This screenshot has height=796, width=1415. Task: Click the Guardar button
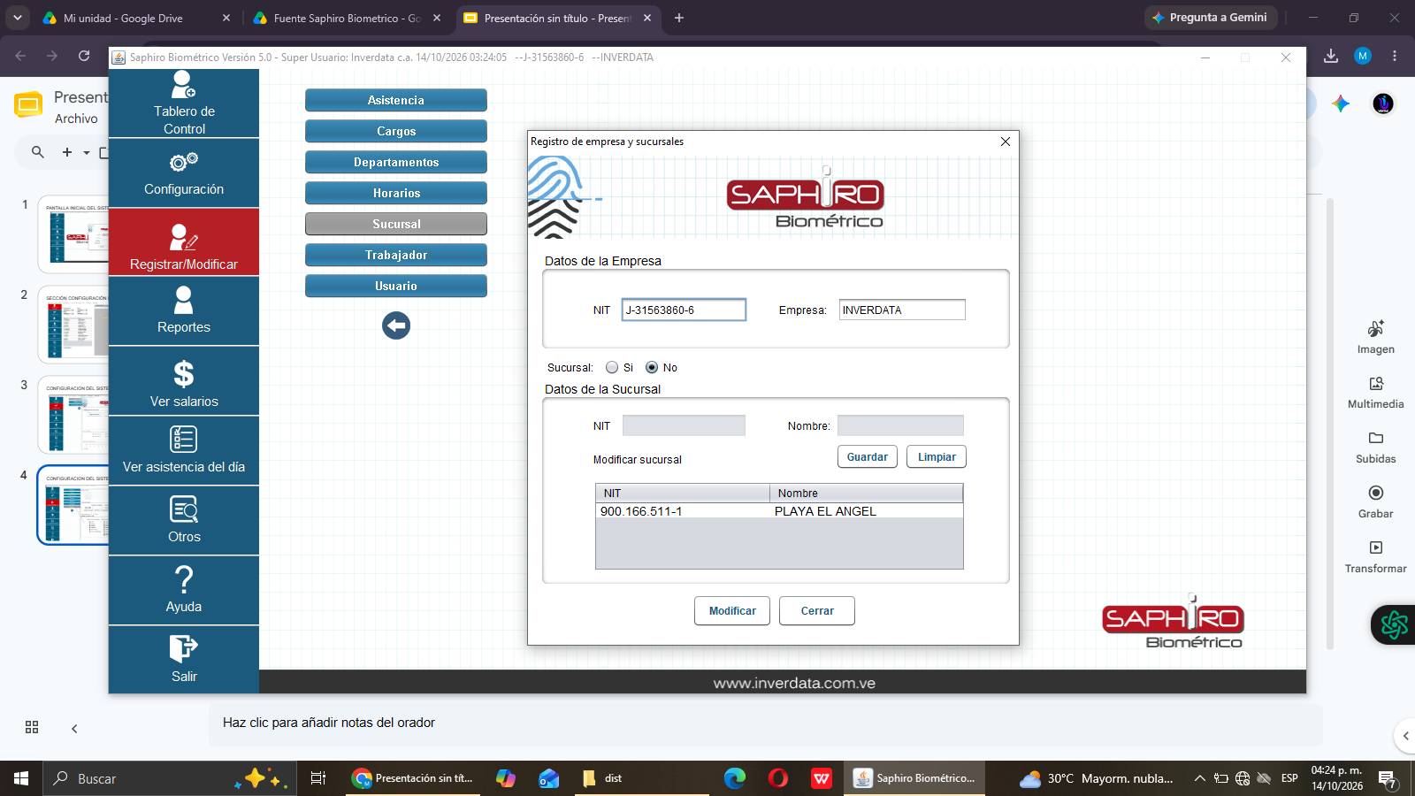click(x=868, y=457)
